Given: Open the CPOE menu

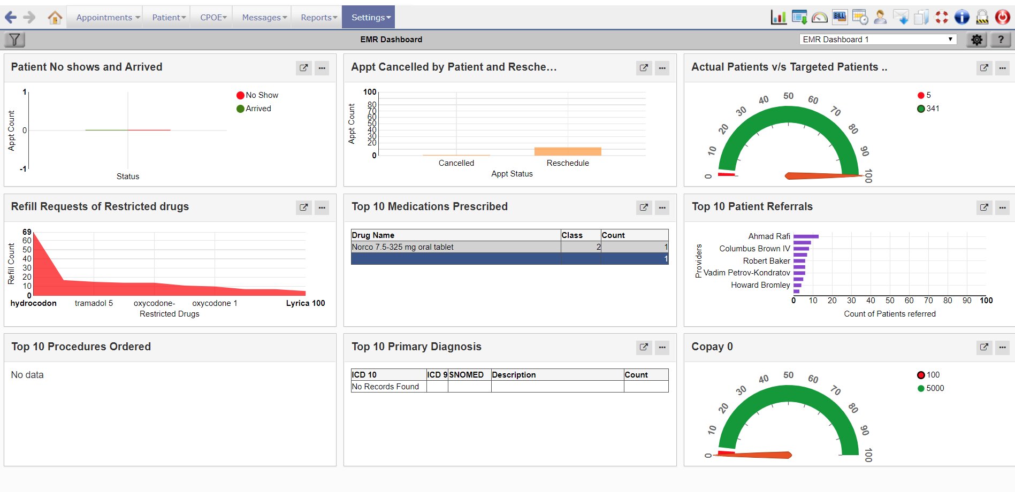Looking at the screenshot, I should [213, 18].
